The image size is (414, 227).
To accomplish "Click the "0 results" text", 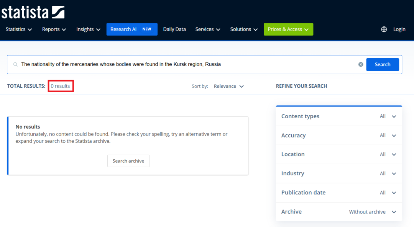I will pyautogui.click(x=61, y=86).
